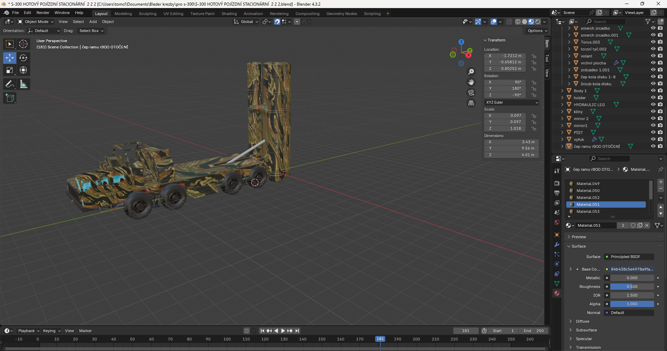Viewport: 667px width, 351px height.
Task: Open the Global orientation dropdown
Action: point(246,21)
